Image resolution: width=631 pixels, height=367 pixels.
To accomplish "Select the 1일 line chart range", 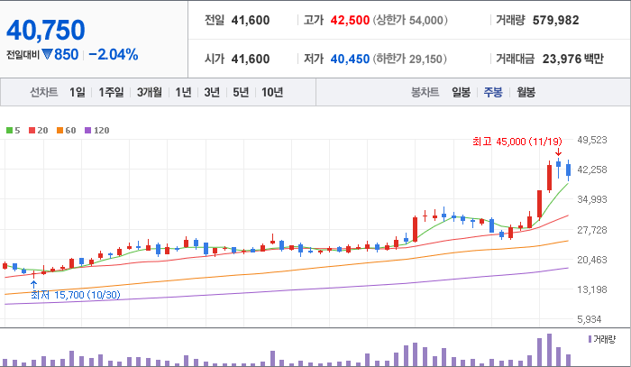I will click(x=78, y=92).
